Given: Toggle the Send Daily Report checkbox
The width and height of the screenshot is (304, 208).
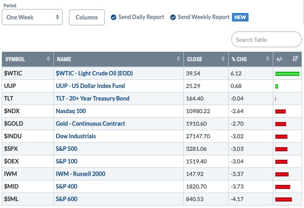Looking at the screenshot, I should 114,17.
